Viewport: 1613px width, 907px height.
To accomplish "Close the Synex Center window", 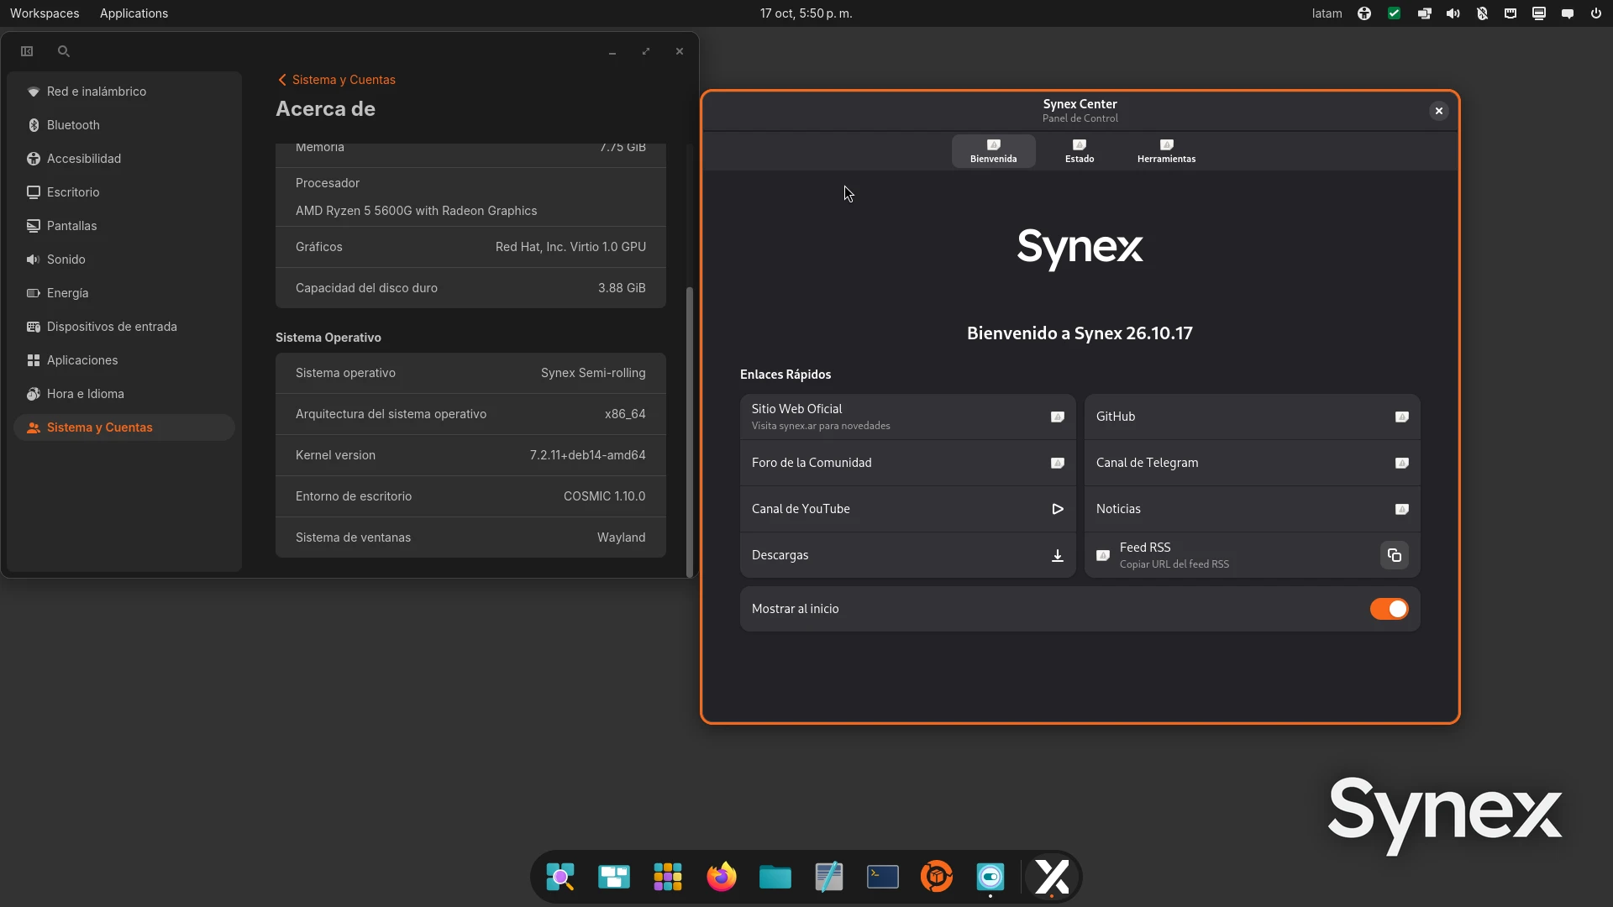I will point(1438,111).
